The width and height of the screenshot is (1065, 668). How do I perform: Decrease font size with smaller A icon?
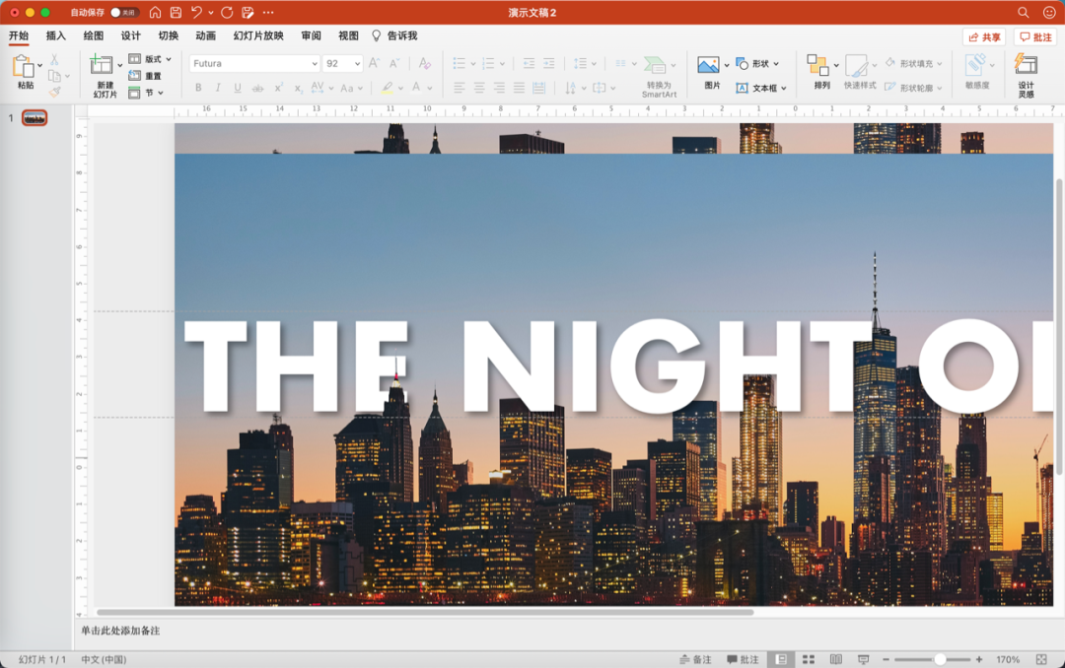tap(393, 63)
